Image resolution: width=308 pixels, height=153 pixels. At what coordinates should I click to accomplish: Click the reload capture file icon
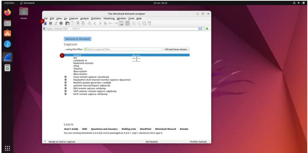(x=83, y=23)
